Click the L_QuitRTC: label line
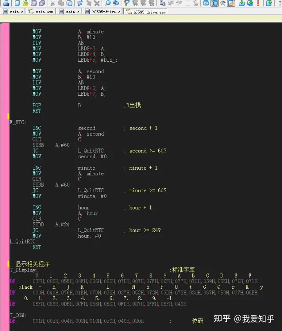The width and height of the screenshot is (282, 331). [x=23, y=242]
